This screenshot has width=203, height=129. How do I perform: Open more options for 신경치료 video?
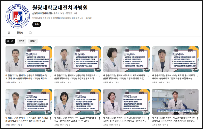(x=50, y=118)
